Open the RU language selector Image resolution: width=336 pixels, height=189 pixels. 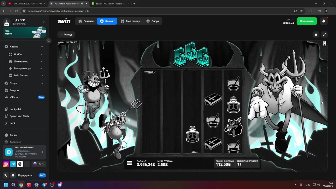39,164
